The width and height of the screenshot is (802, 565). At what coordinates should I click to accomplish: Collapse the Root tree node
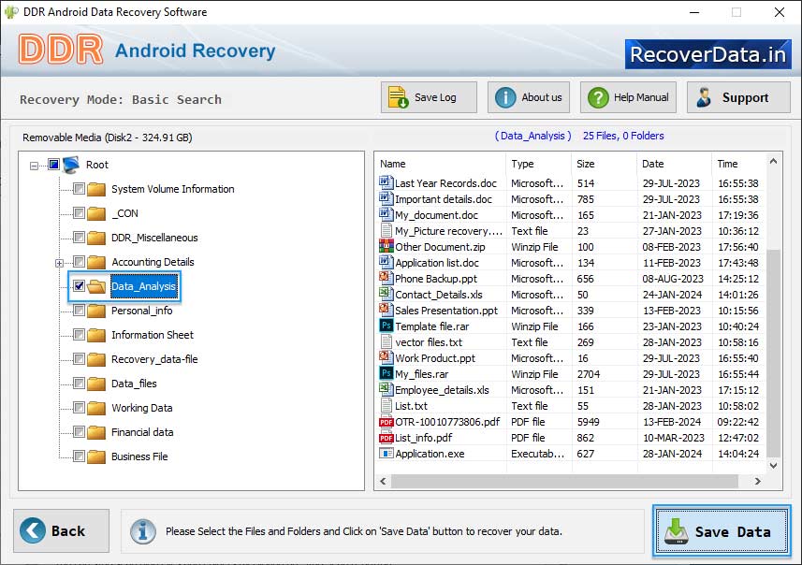pos(34,166)
